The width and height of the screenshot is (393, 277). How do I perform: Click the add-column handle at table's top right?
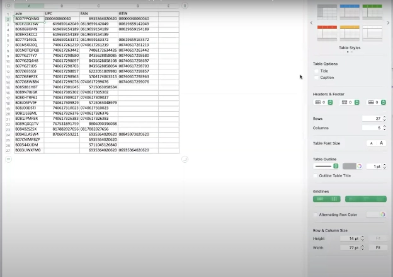(185, 6)
